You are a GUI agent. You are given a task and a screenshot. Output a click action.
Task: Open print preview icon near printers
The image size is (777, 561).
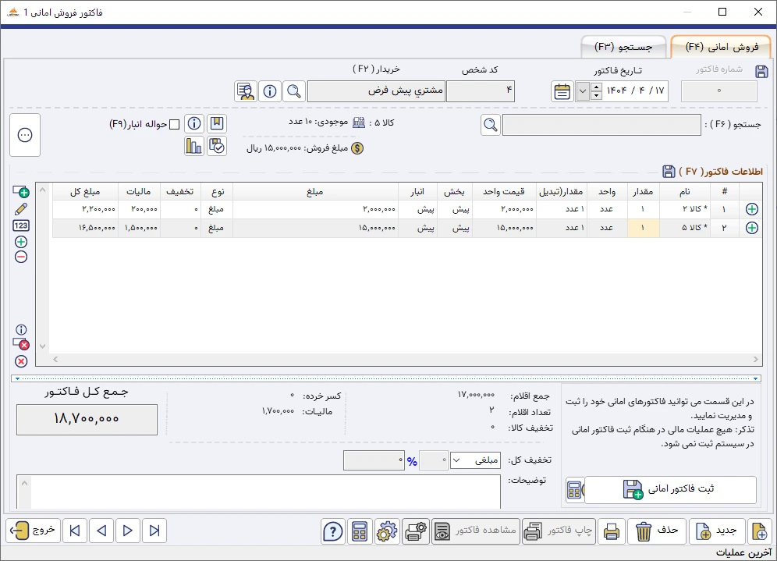(416, 531)
